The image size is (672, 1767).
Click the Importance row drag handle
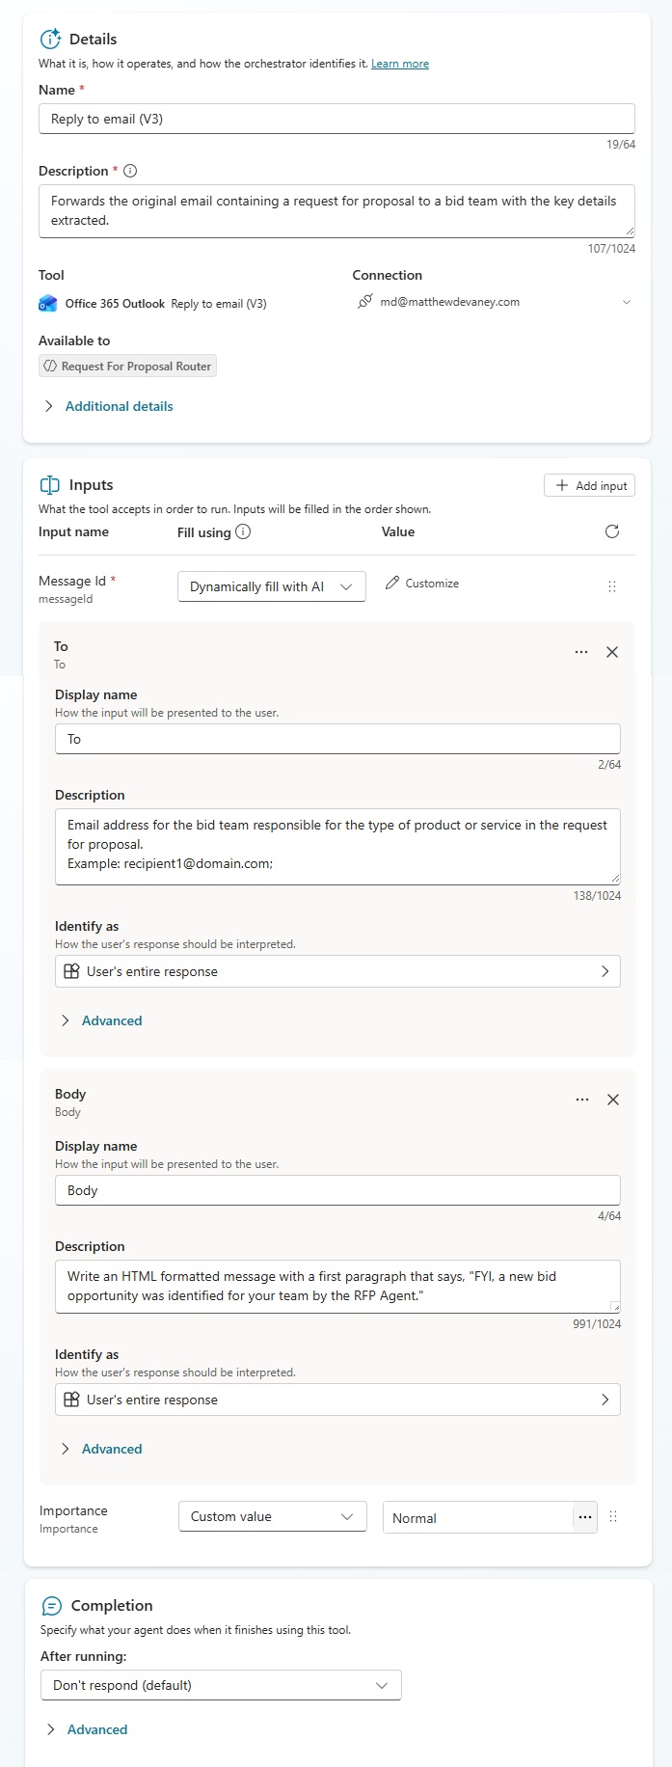[x=612, y=1516]
